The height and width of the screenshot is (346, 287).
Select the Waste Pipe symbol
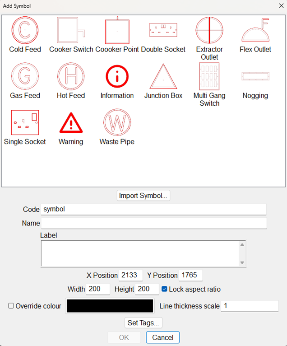tap(117, 123)
